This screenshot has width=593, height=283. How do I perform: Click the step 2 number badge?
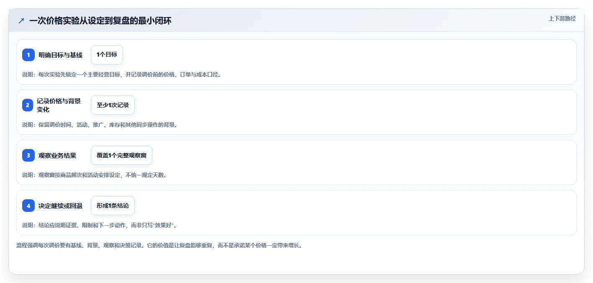pyautogui.click(x=28, y=105)
